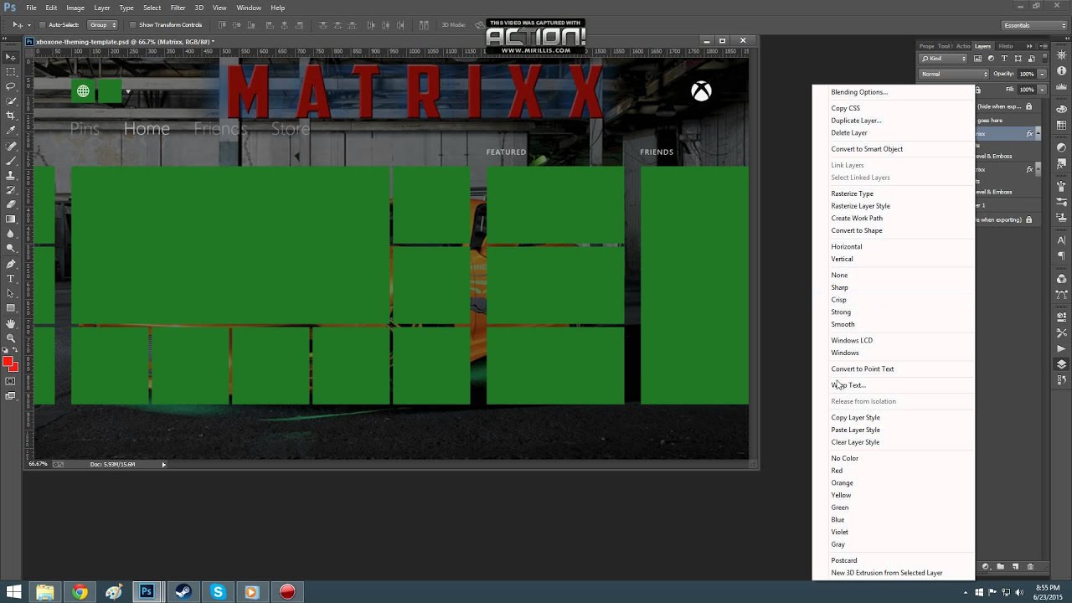The width and height of the screenshot is (1072, 603).
Task: Enable Show Transform Controls checkbox
Action: click(133, 25)
